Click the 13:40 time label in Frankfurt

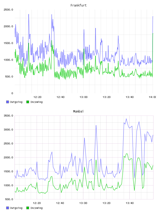click(x=130, y=97)
